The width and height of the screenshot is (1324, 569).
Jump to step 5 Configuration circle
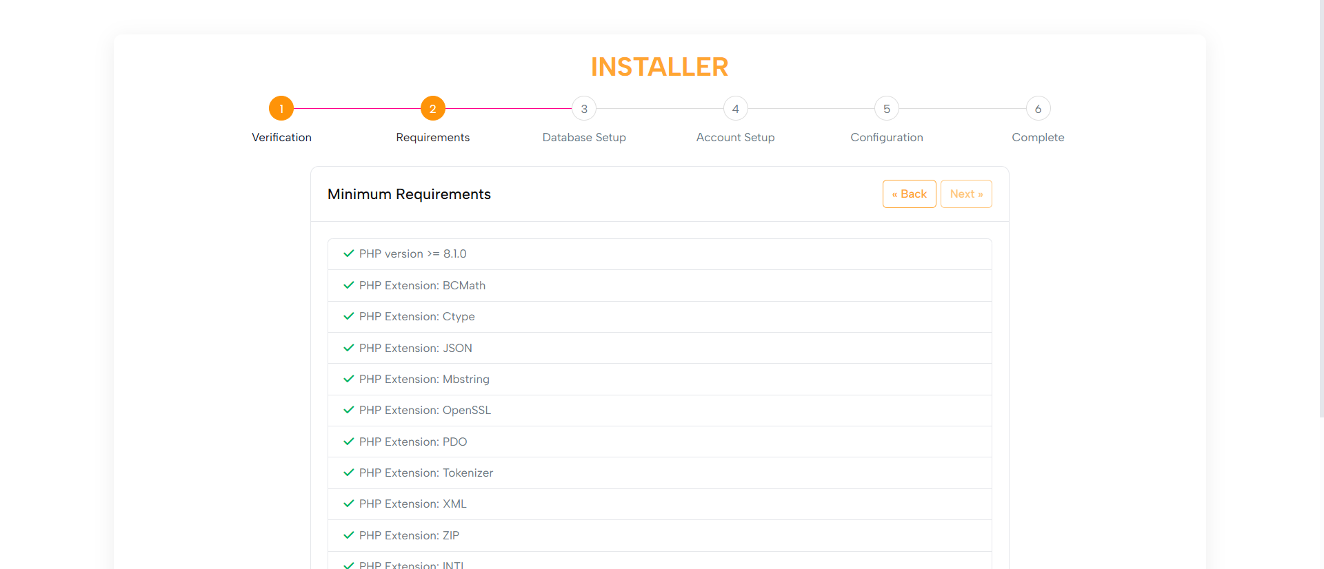887,108
